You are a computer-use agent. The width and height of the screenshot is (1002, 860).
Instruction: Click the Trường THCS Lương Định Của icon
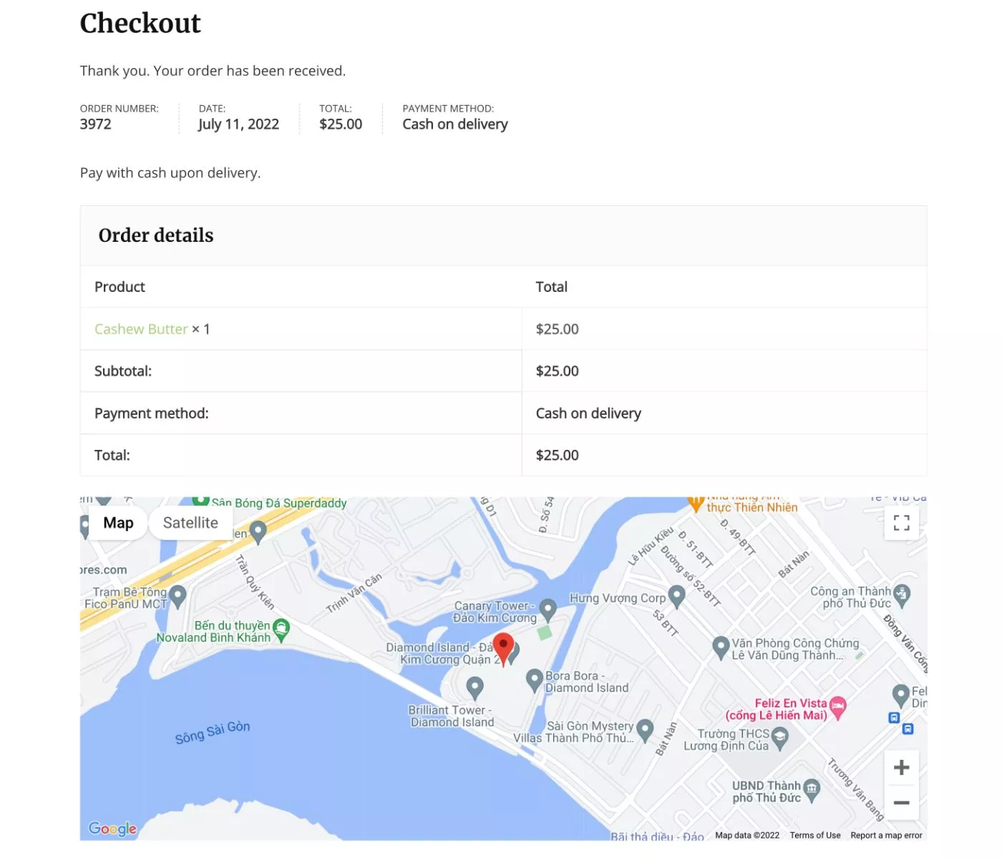pyautogui.click(x=780, y=737)
